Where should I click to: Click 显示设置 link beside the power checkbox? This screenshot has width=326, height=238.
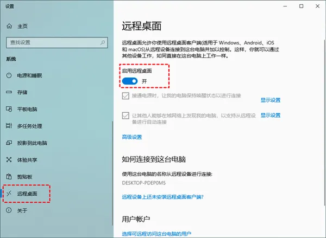(x=271, y=100)
